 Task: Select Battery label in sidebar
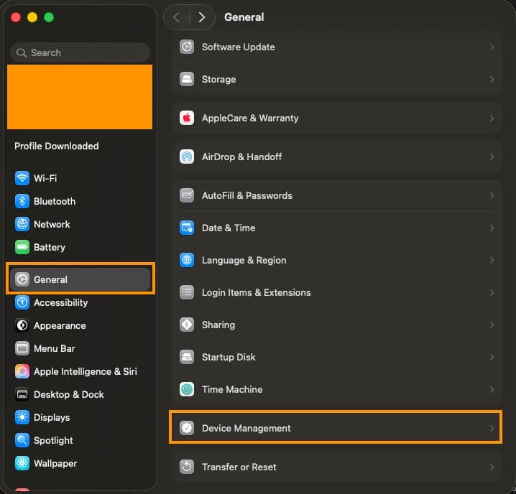(50, 247)
